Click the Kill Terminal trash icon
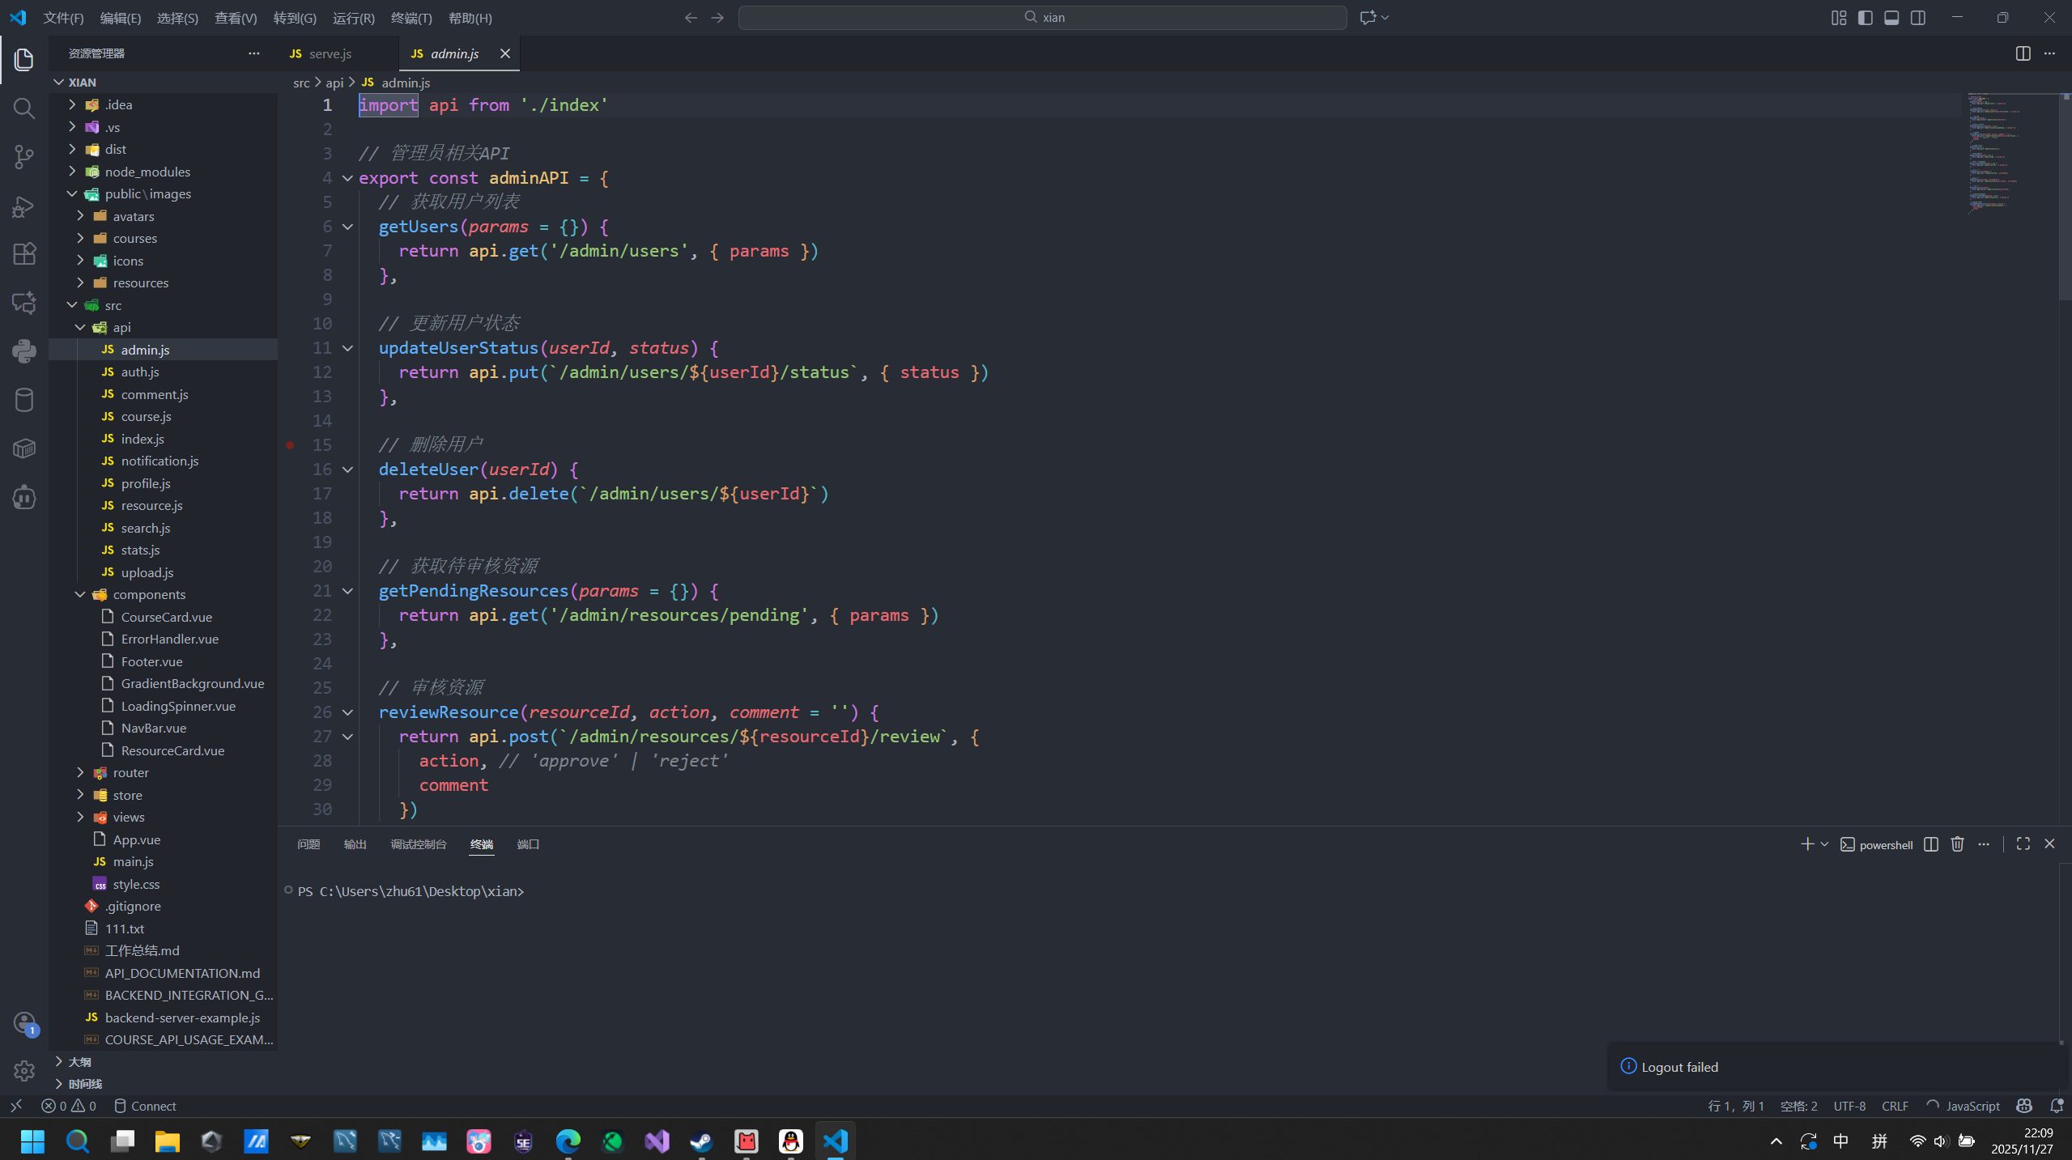The width and height of the screenshot is (2072, 1160). pos(1957,844)
